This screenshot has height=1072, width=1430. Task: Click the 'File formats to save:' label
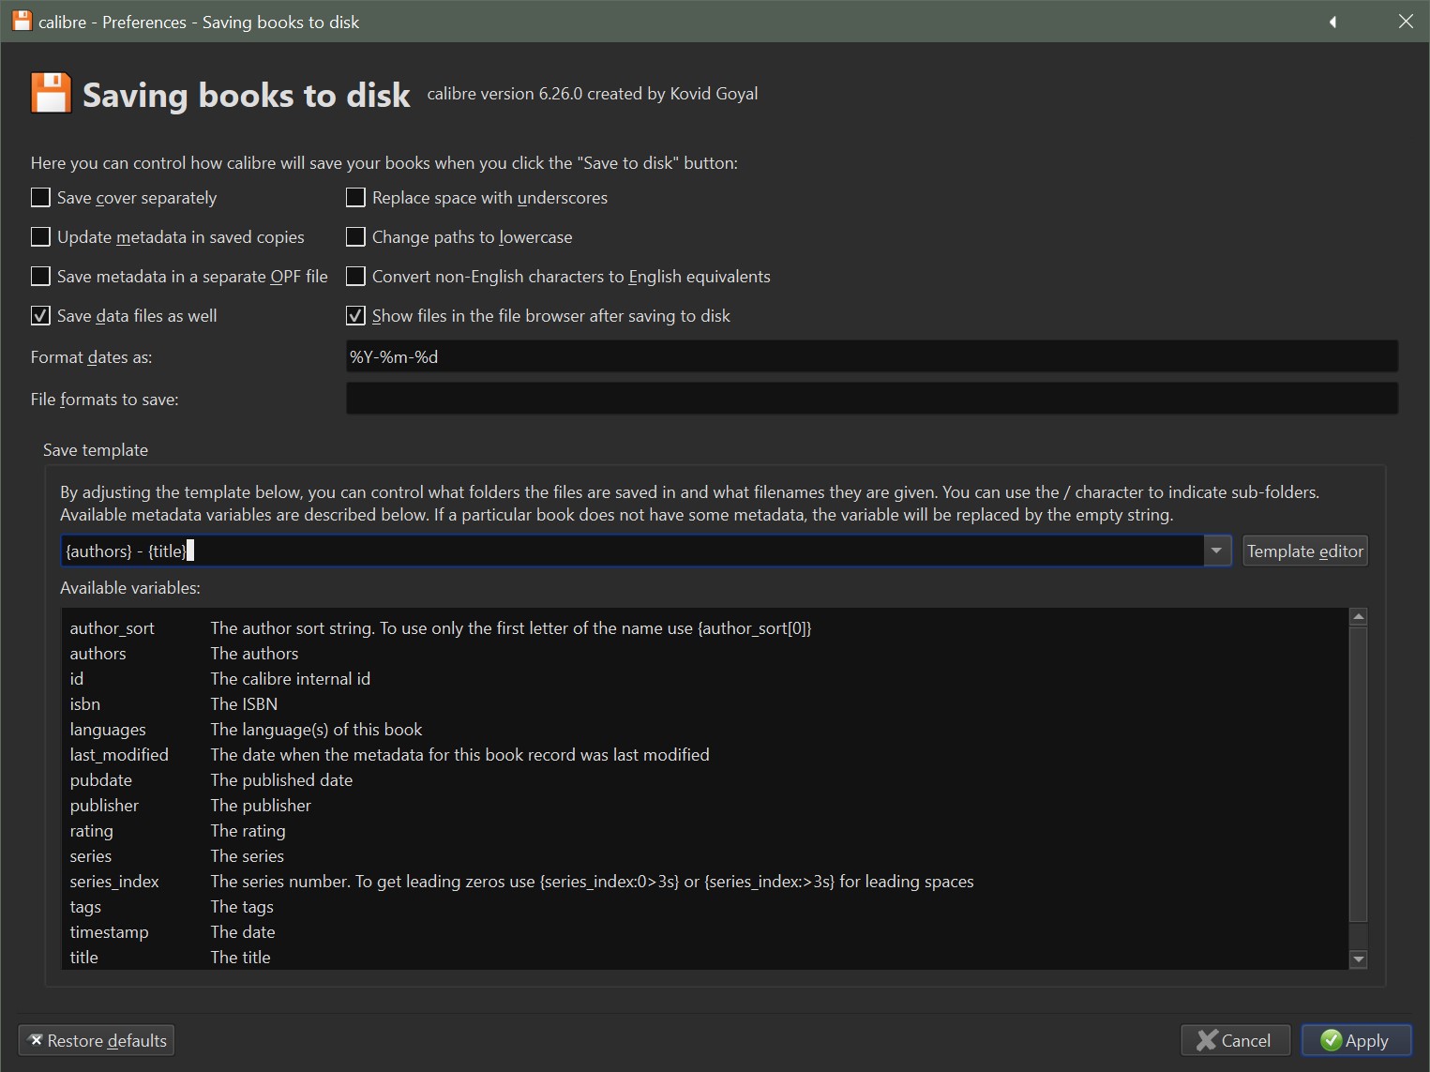tap(104, 400)
